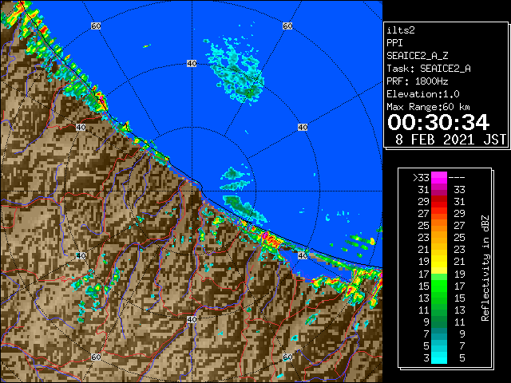Click the 9 in the 9–11 legend row
511x383 pixels.
click(426, 322)
